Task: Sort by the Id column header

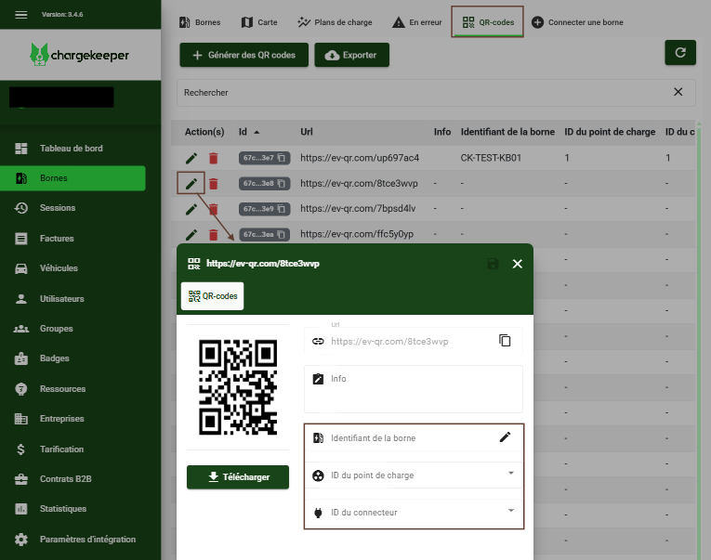Action: pos(249,132)
